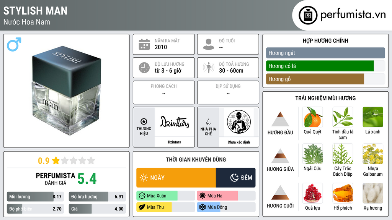Screen dimensions: 392x220
Task: Click the nose icon above Nhà pha chế
Action: point(208,121)
